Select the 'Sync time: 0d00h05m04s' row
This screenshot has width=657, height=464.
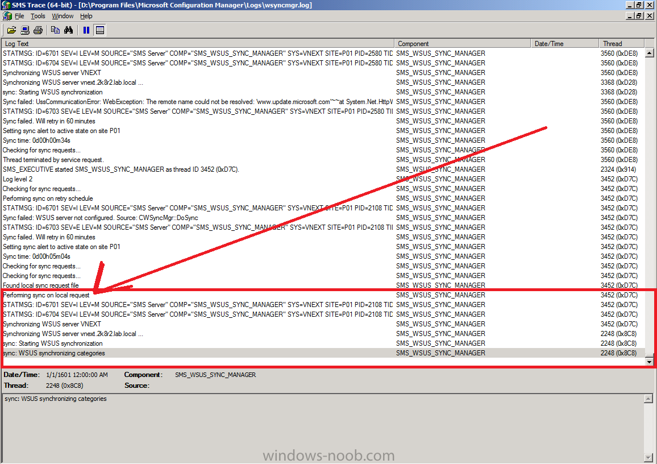click(323, 256)
